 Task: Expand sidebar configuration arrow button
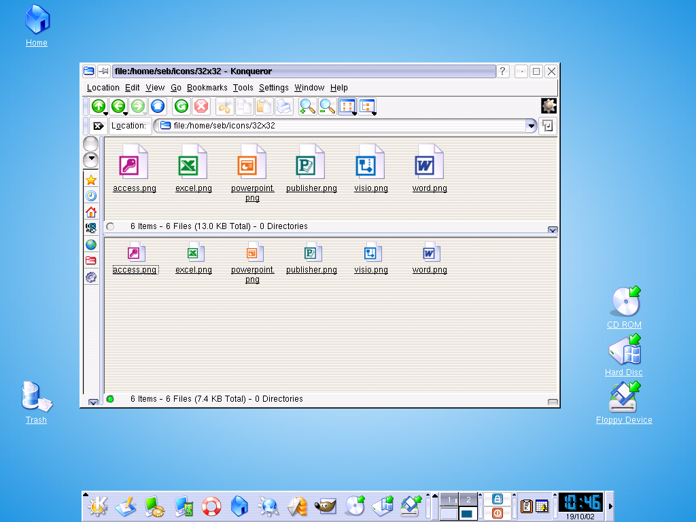[x=91, y=159]
